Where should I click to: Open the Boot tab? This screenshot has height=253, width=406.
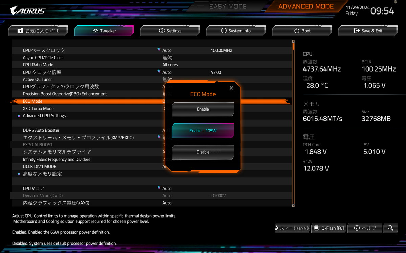point(302,31)
